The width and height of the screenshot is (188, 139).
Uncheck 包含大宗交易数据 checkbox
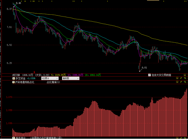[x=149, y=75]
